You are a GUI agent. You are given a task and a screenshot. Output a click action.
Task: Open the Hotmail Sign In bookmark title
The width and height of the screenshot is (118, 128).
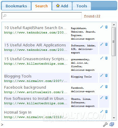(18, 112)
